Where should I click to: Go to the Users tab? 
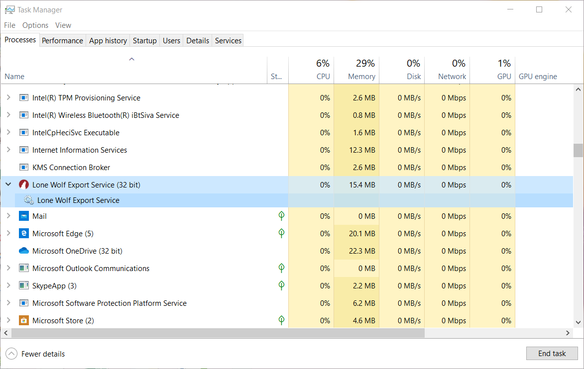tap(171, 41)
